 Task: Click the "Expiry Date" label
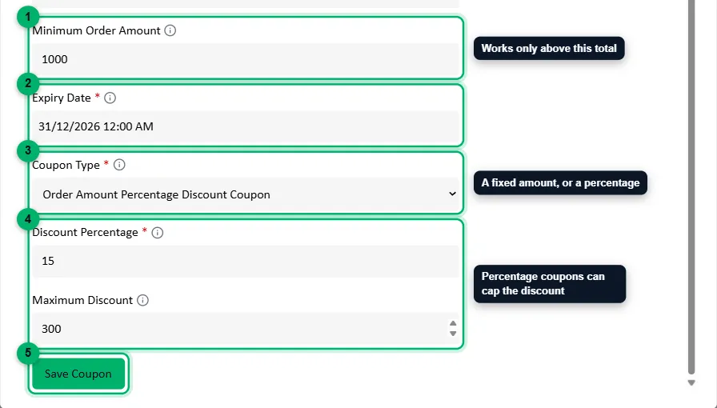click(62, 98)
